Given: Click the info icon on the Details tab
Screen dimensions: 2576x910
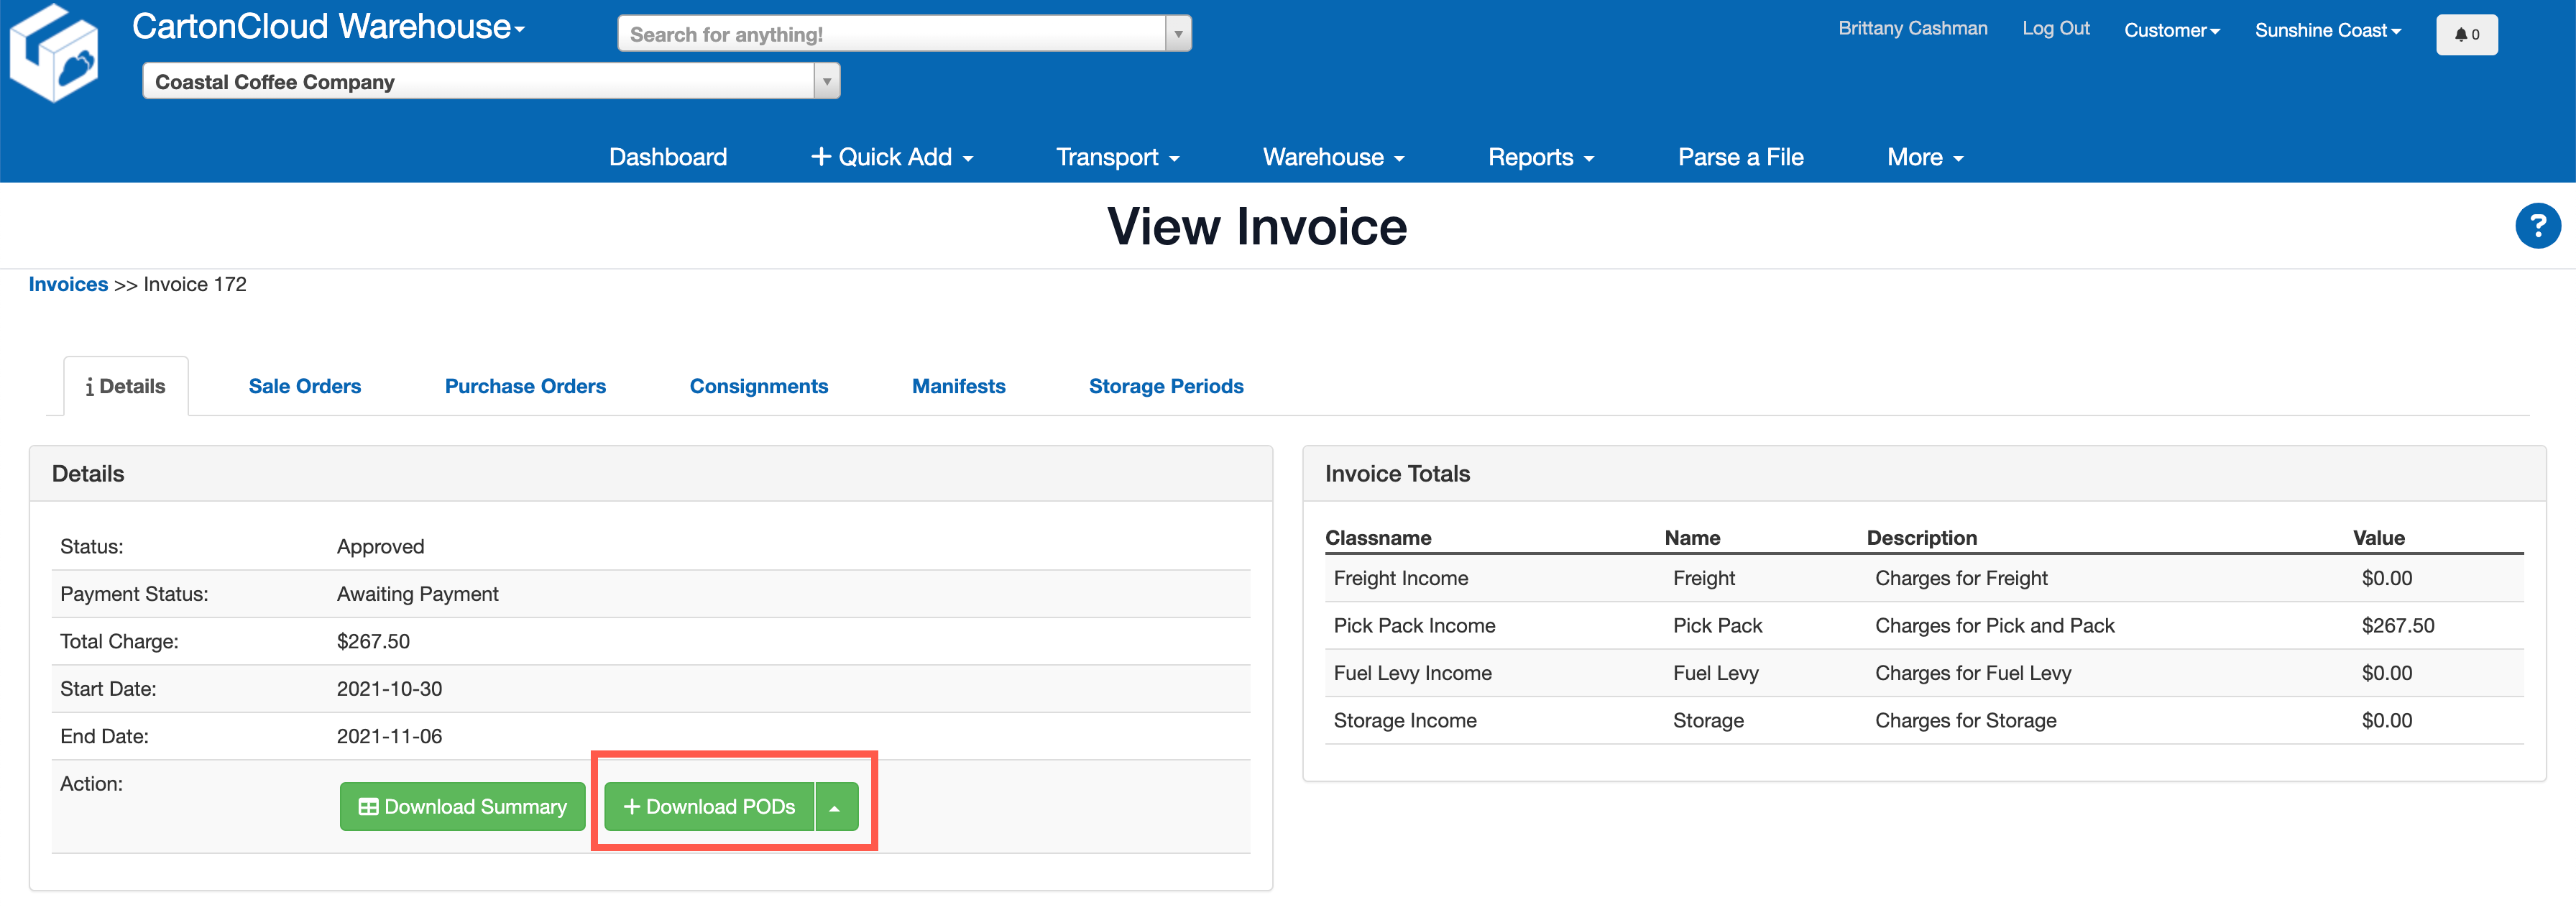Looking at the screenshot, I should [91, 385].
